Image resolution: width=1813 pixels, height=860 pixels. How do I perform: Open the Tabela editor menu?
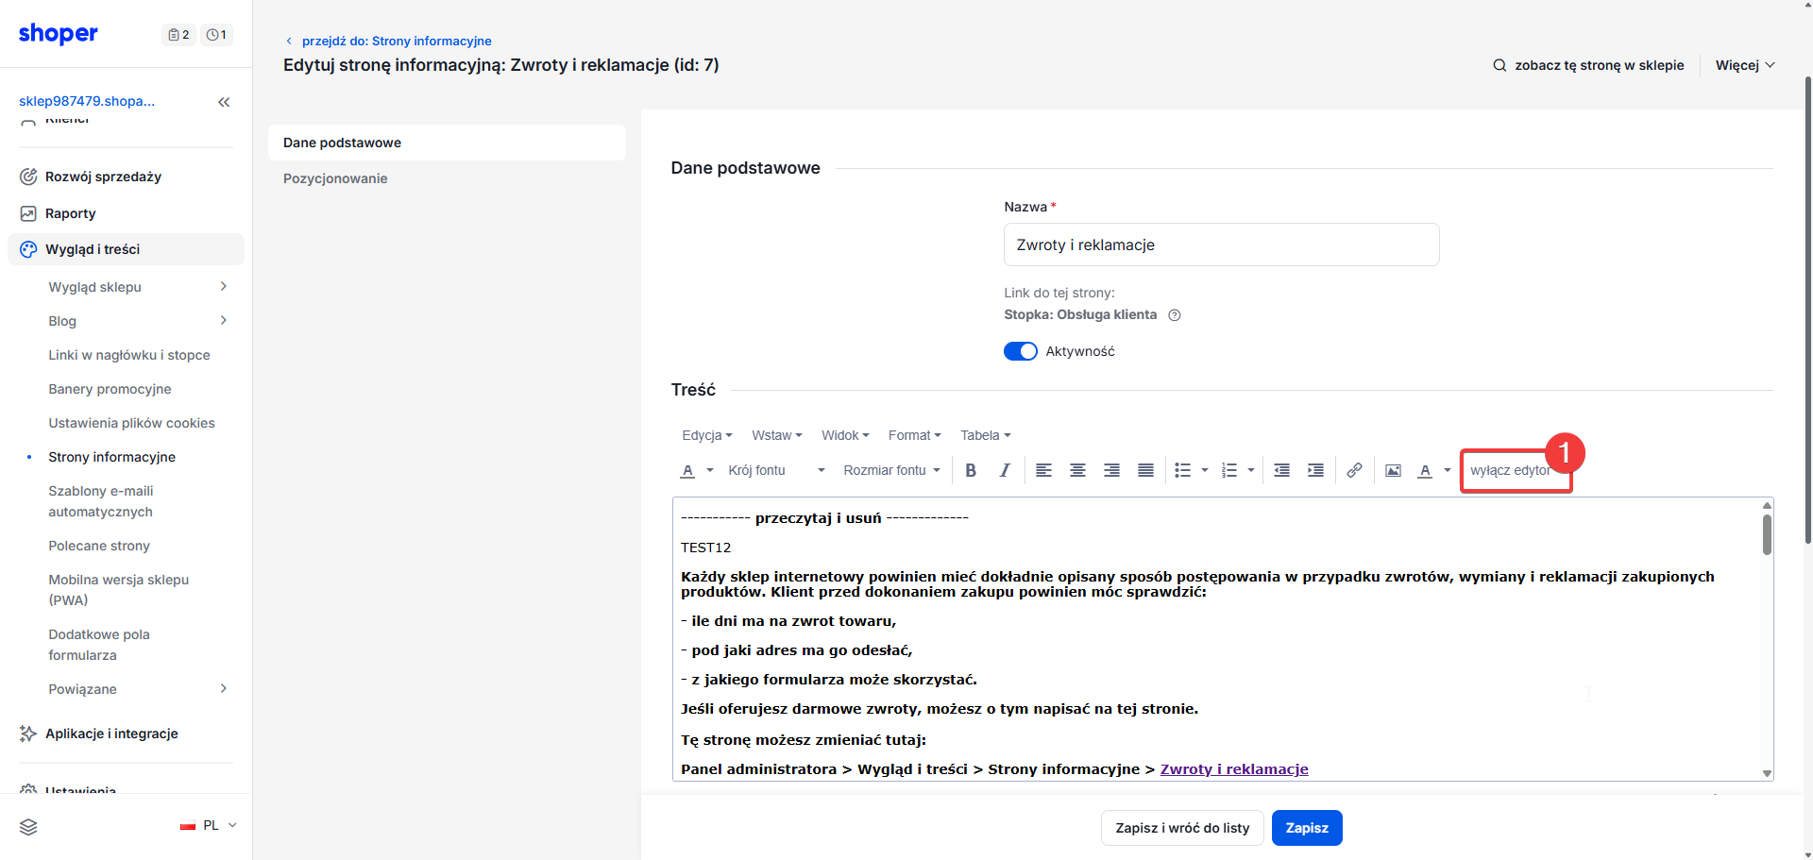[986, 435]
